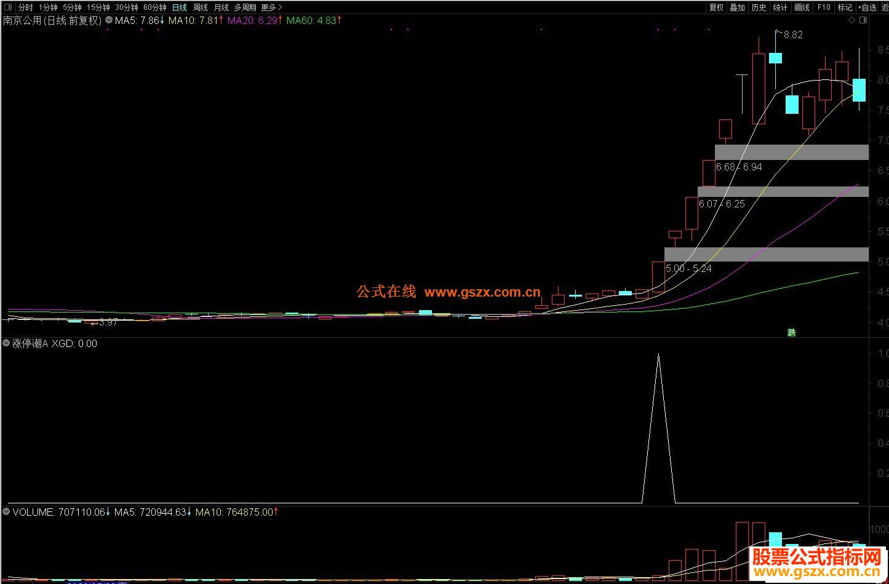Click the 8.82 high price label
The image size is (889, 584).
pyautogui.click(x=793, y=35)
